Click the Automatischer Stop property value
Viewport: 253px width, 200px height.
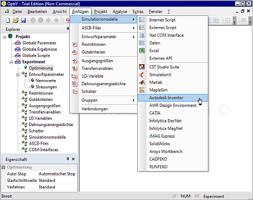(x=57, y=174)
